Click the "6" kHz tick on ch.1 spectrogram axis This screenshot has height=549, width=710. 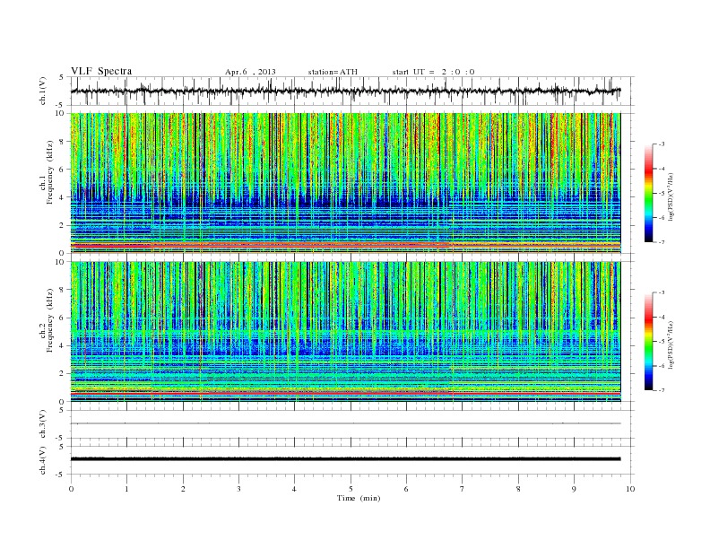pyautogui.click(x=62, y=170)
